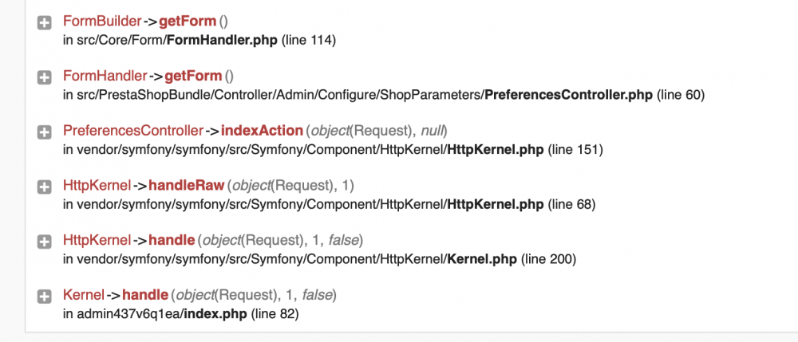The image size is (798, 342).
Task: Expand the FormHandler getForm stack frame
Action: click(x=45, y=77)
